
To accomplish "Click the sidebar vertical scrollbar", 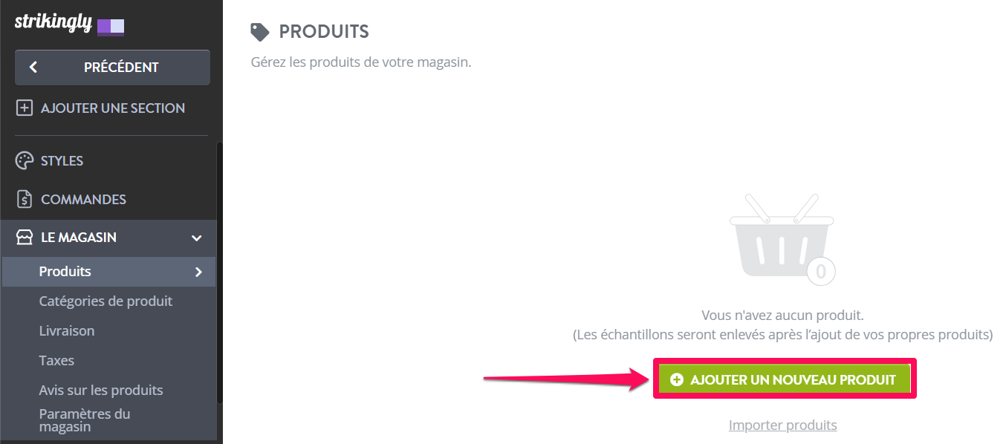I will (219, 272).
